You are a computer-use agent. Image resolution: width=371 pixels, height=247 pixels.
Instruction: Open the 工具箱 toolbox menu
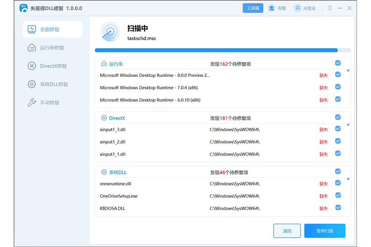(253, 8)
